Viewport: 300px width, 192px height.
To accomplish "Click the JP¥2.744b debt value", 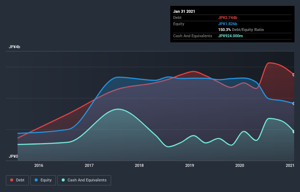I will 228,18.
